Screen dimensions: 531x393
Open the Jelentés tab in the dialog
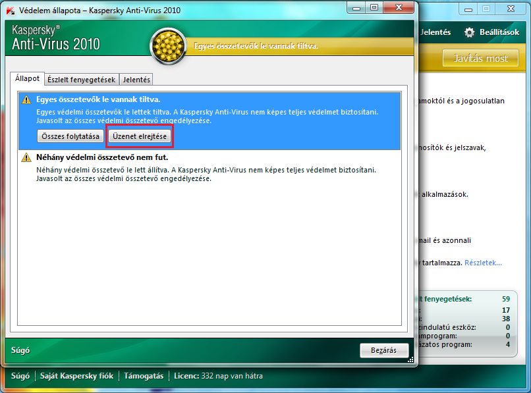tap(136, 80)
